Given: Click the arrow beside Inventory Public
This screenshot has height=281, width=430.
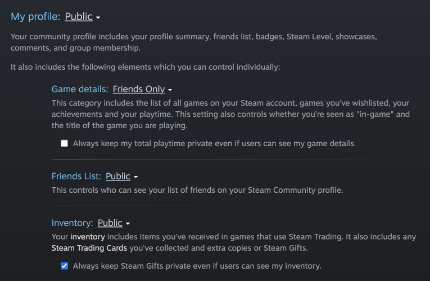Looking at the screenshot, I should (128, 224).
